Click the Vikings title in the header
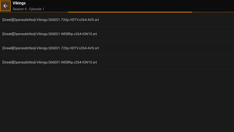The width and height of the screenshot is (234, 132). (19, 3)
